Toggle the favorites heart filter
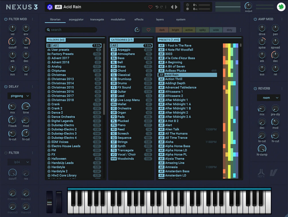The width and height of the screenshot is (288, 217). (148, 30)
